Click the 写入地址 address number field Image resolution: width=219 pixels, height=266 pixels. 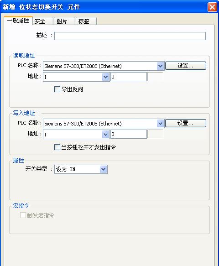(x=129, y=134)
